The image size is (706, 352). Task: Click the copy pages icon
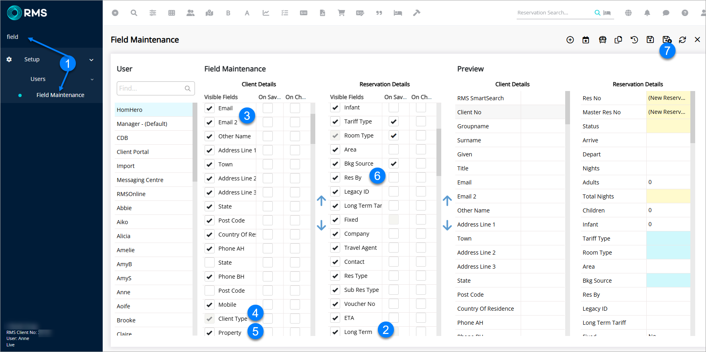pos(618,40)
